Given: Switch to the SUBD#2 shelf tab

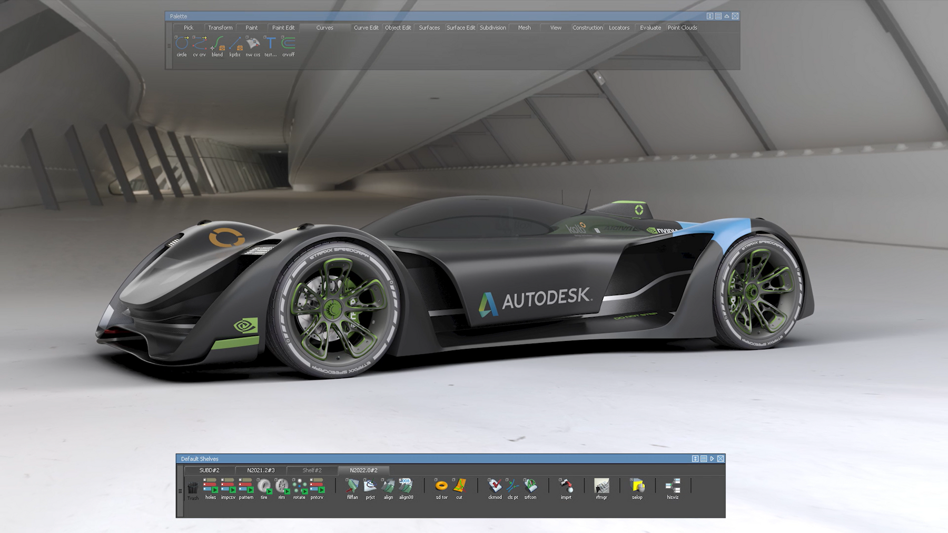Looking at the screenshot, I should tap(209, 470).
